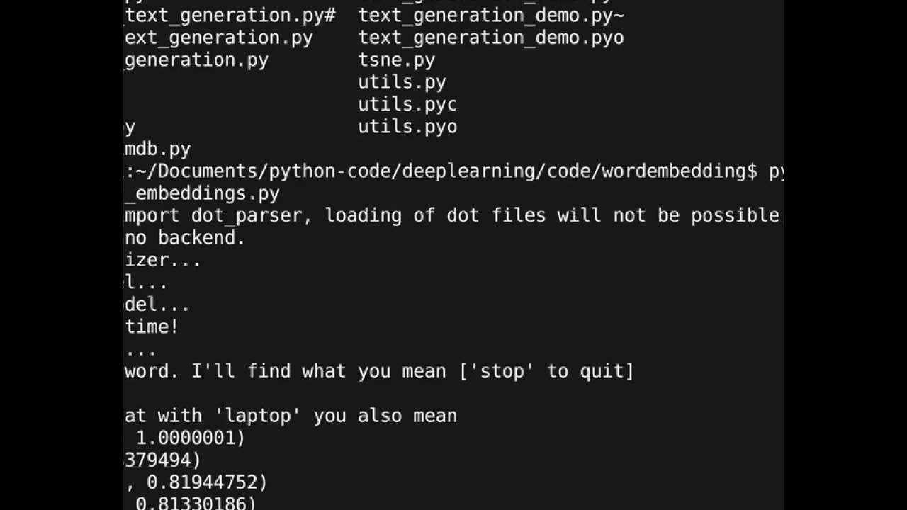The image size is (907, 510).
Task: Click the ['stop' to quit] hint
Action: (x=546, y=371)
